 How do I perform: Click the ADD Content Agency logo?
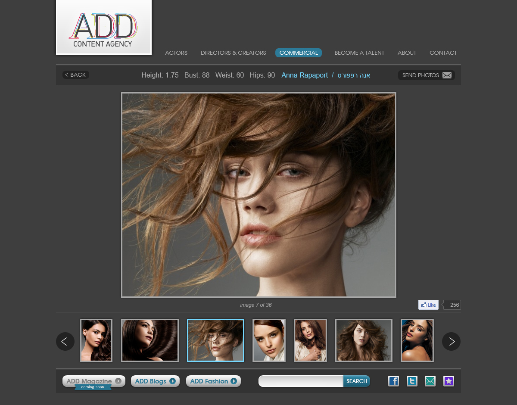(x=104, y=27)
